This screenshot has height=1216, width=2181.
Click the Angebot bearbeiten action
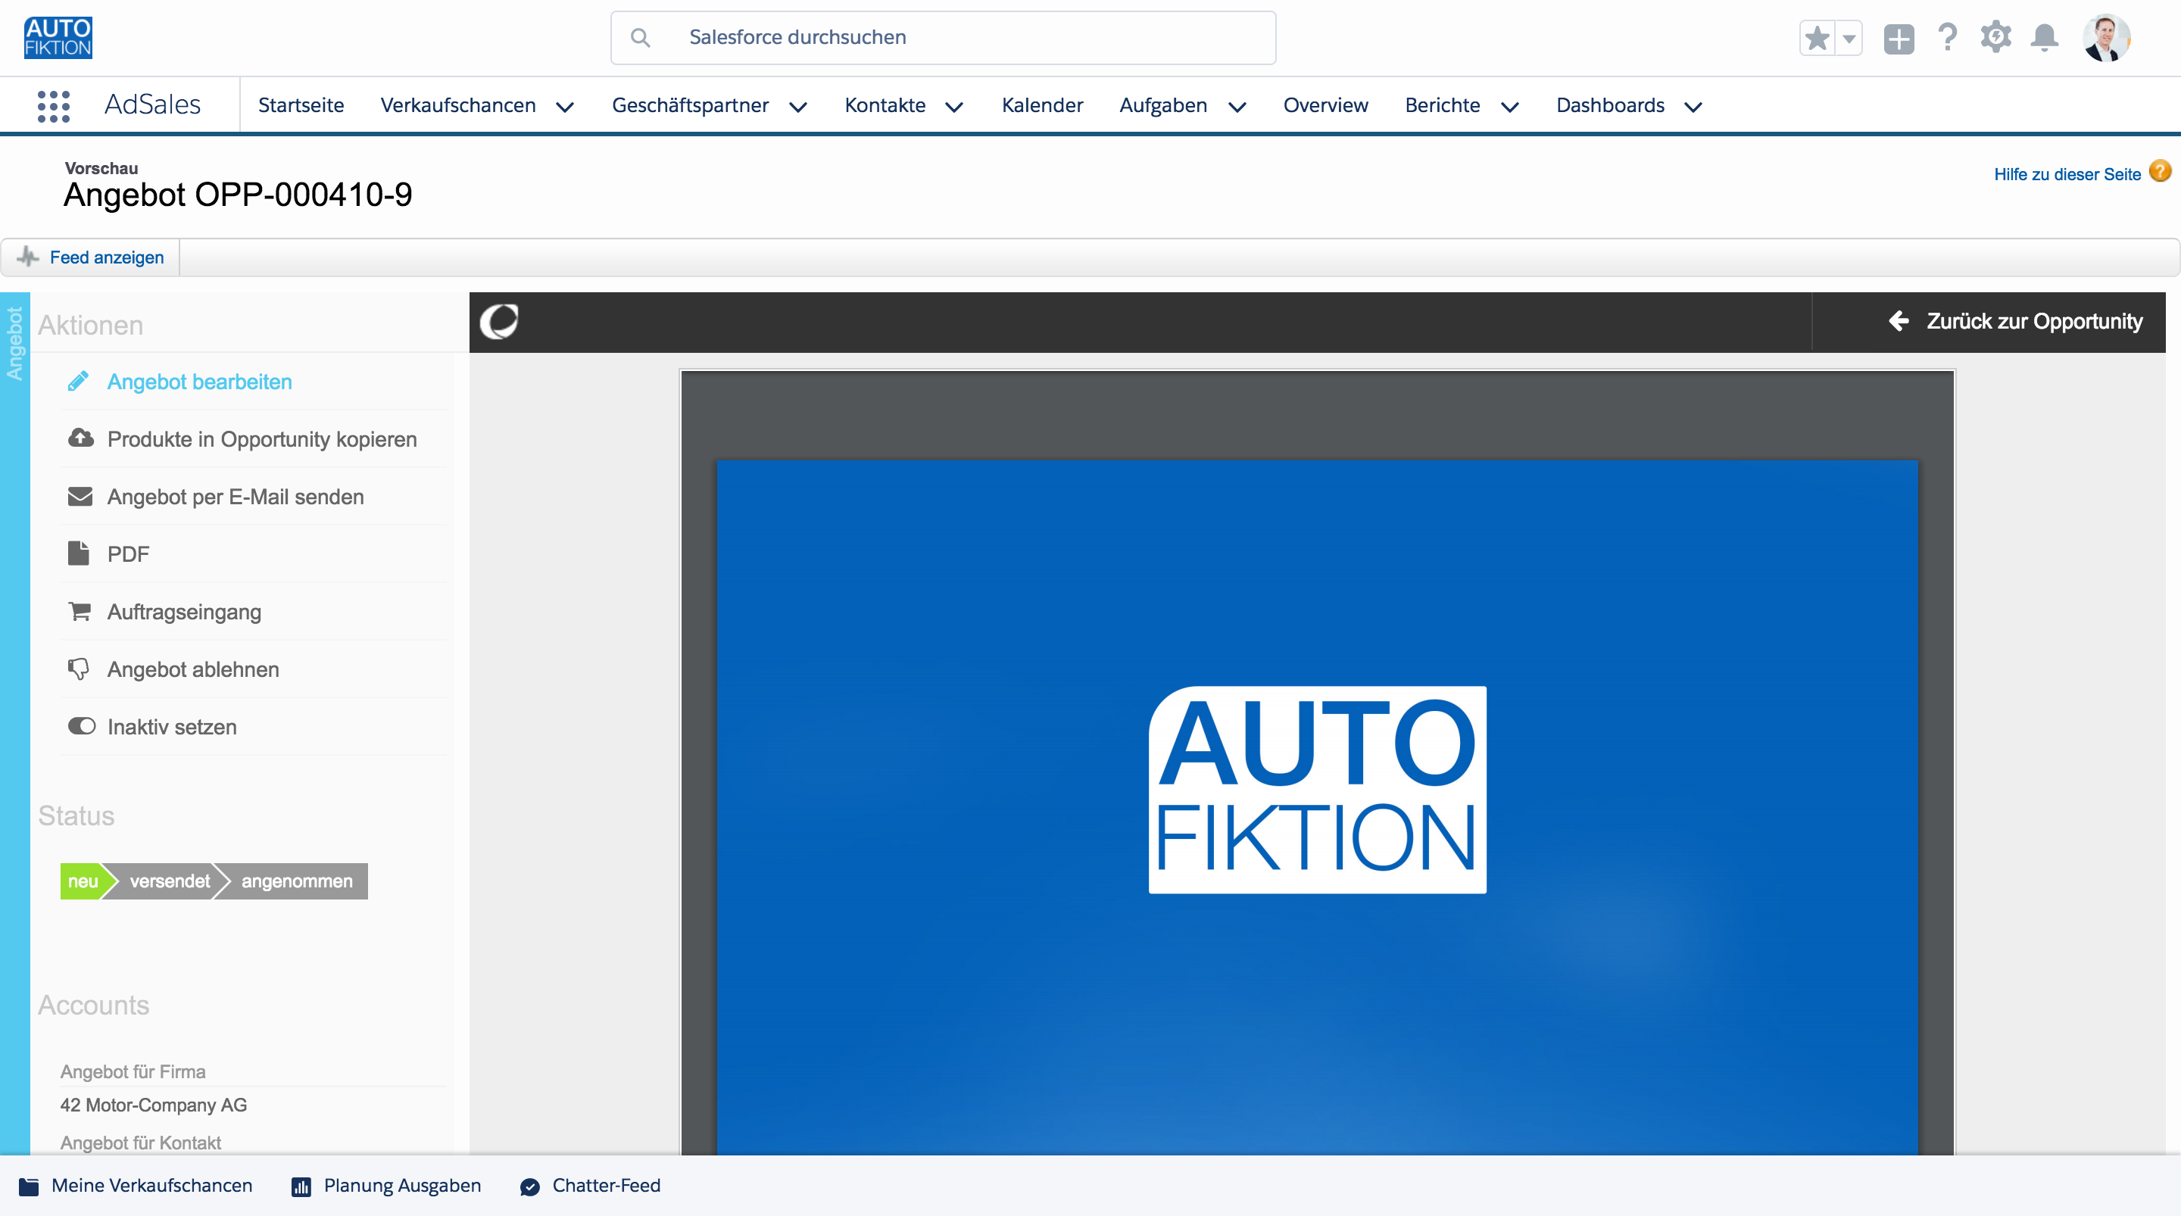tap(200, 382)
